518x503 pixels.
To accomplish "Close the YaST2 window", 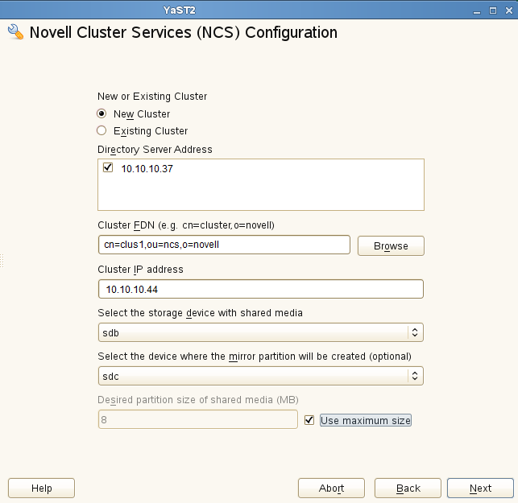I will 506,10.
